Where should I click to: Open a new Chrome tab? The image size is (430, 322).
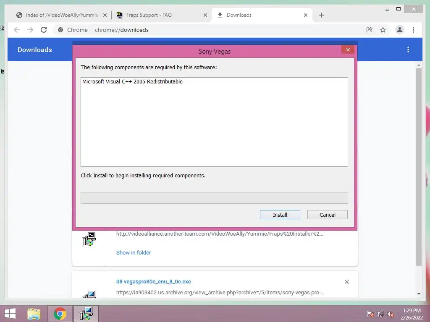(x=322, y=16)
